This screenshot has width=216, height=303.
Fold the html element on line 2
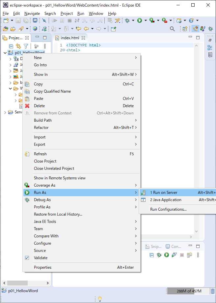(x=64, y=50)
